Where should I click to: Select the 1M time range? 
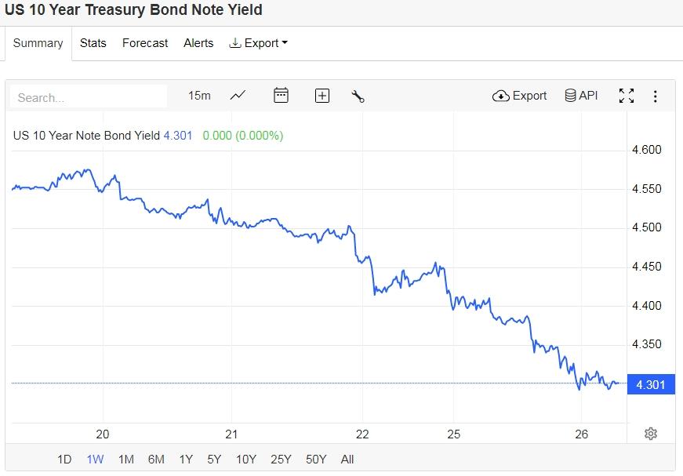click(x=125, y=460)
